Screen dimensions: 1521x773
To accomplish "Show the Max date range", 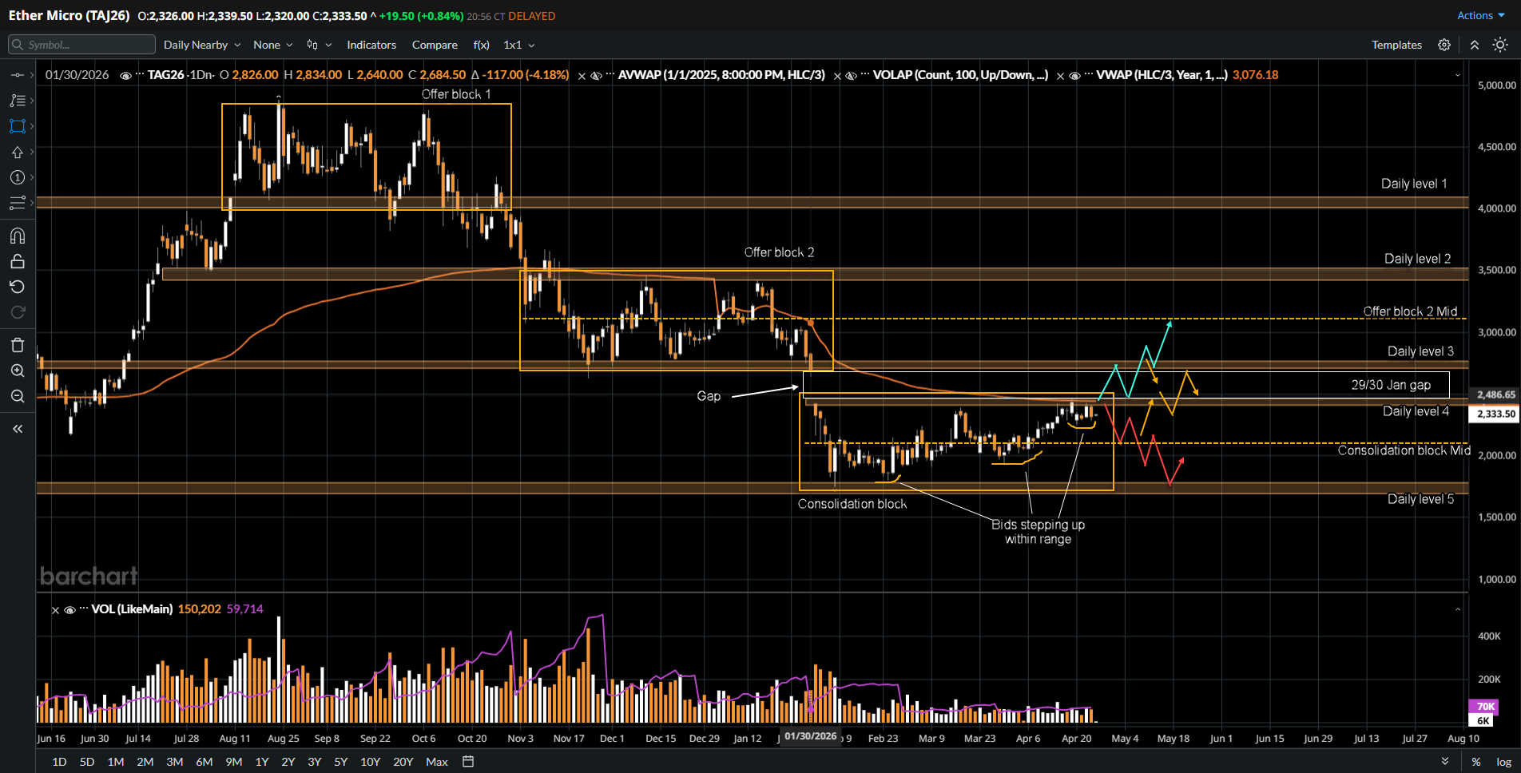I will click(437, 762).
